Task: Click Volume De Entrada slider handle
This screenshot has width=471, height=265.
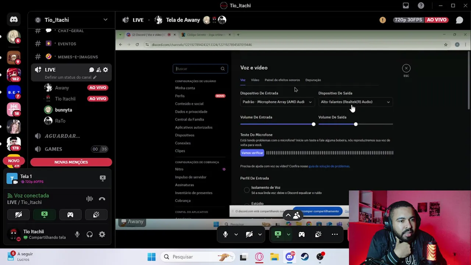Action: pos(314,124)
